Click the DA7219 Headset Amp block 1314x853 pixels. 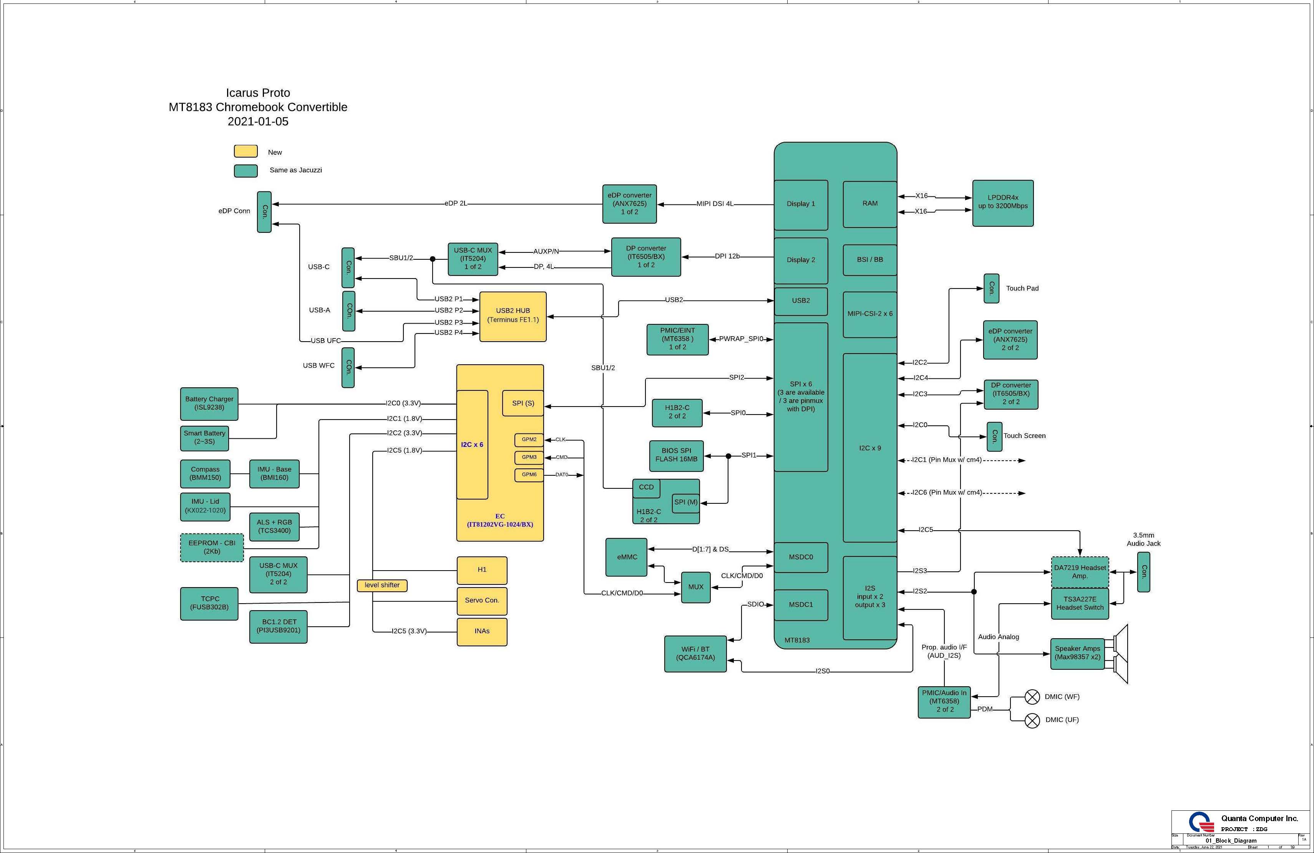(1079, 572)
